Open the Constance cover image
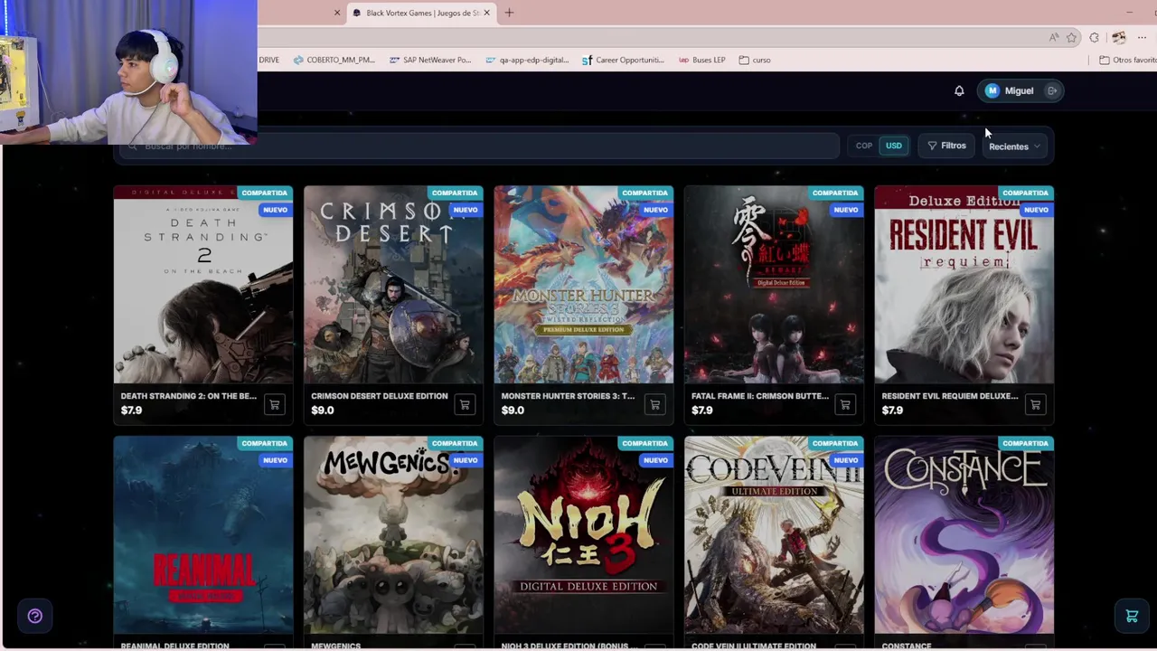 [x=964, y=535]
